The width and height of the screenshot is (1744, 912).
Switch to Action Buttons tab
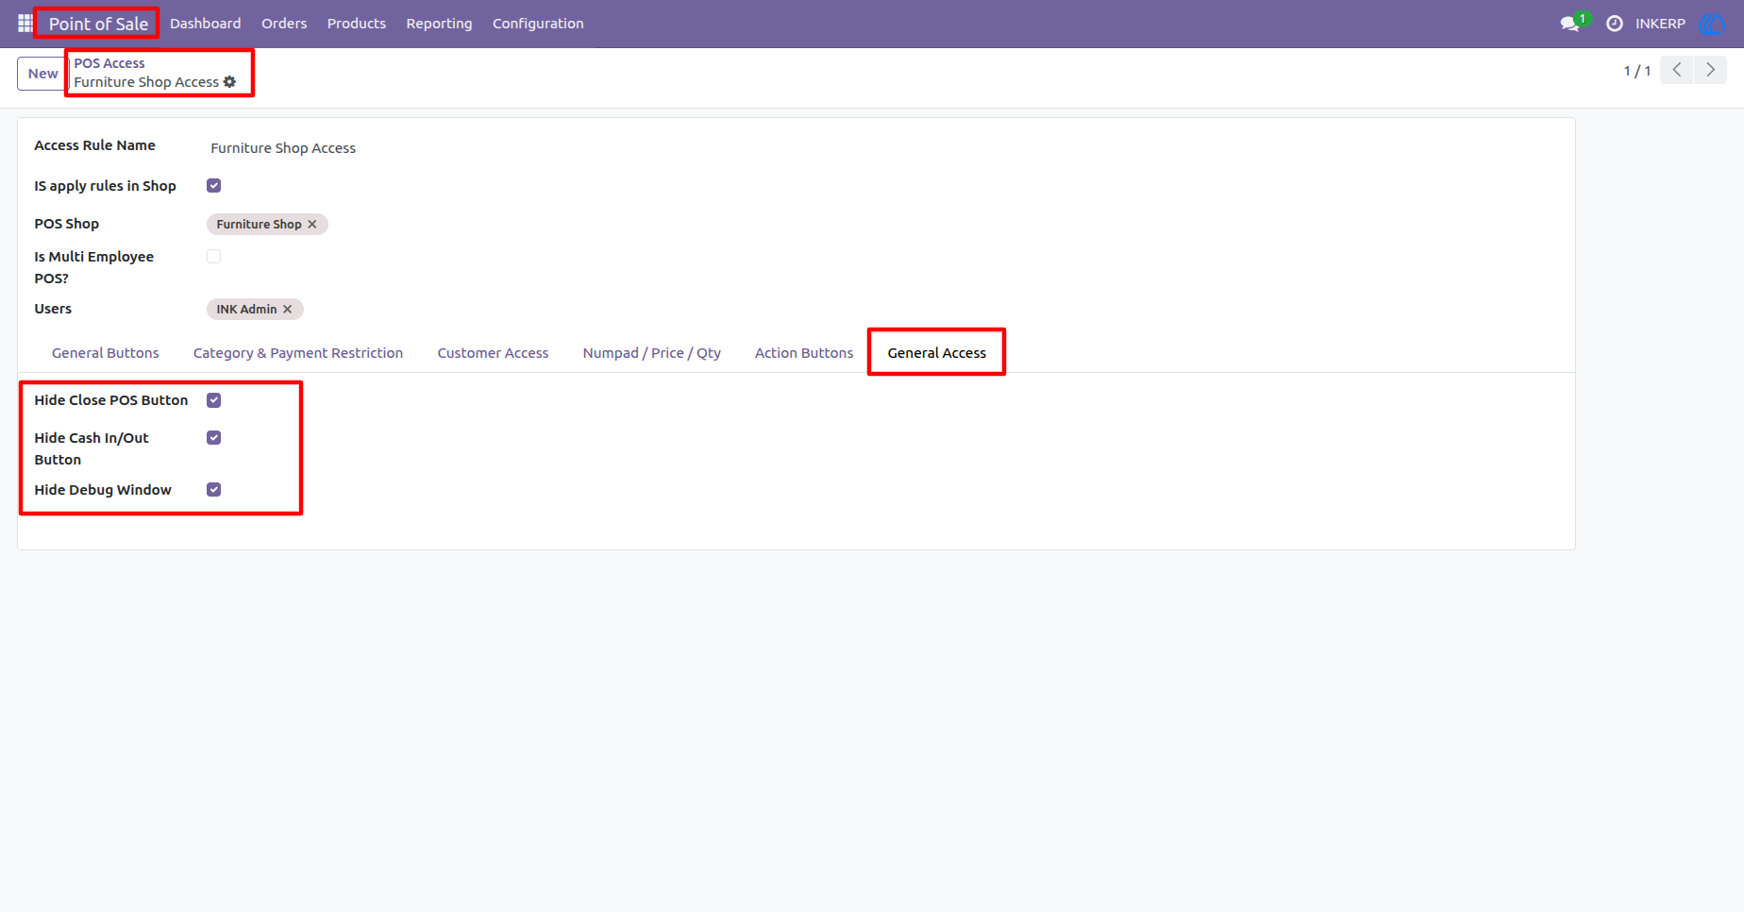click(804, 353)
